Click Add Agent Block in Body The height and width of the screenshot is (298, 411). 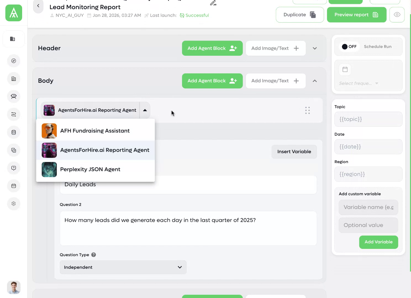pyautogui.click(x=212, y=81)
